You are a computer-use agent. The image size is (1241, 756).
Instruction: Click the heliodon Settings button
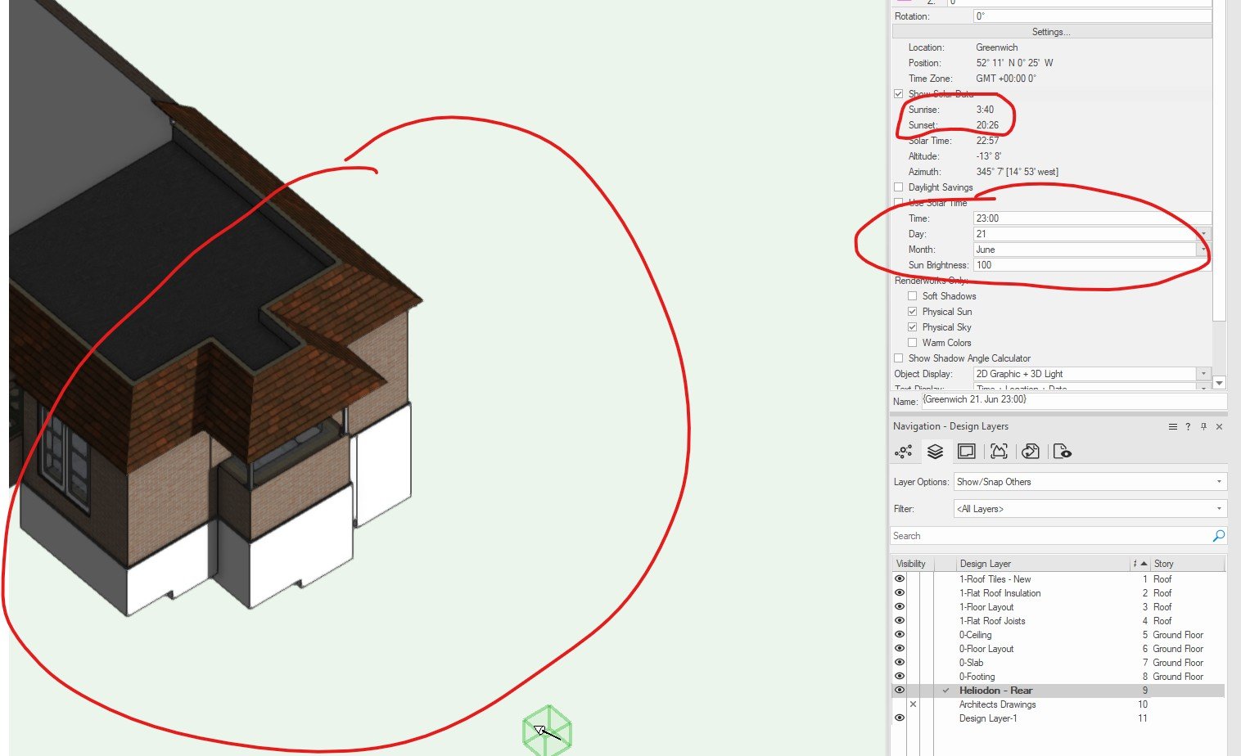(1051, 32)
